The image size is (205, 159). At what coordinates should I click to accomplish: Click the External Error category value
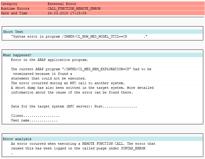62,4
